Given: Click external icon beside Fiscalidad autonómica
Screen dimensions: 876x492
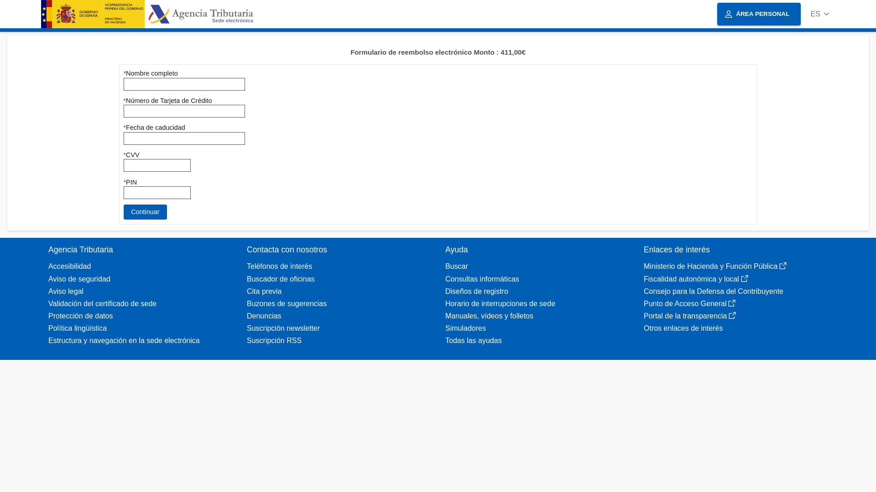Looking at the screenshot, I should (745, 278).
